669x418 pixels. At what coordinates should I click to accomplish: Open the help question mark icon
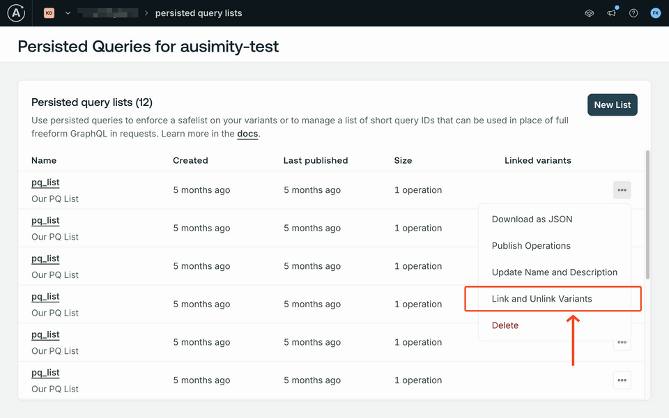tap(633, 13)
